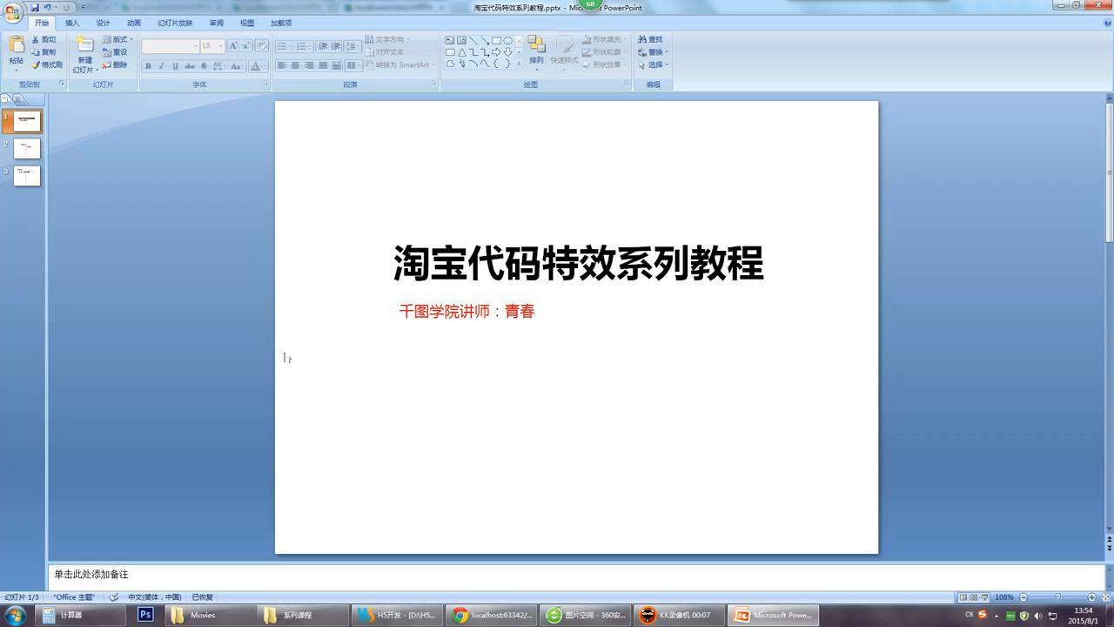1114x627 pixels.
Task: Select the straight line shape in gallery
Action: click(473, 40)
